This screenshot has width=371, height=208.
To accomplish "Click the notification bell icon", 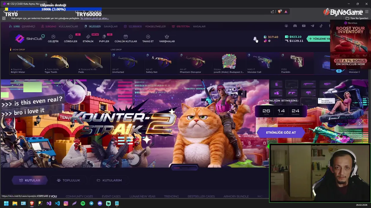I will 255,39.
